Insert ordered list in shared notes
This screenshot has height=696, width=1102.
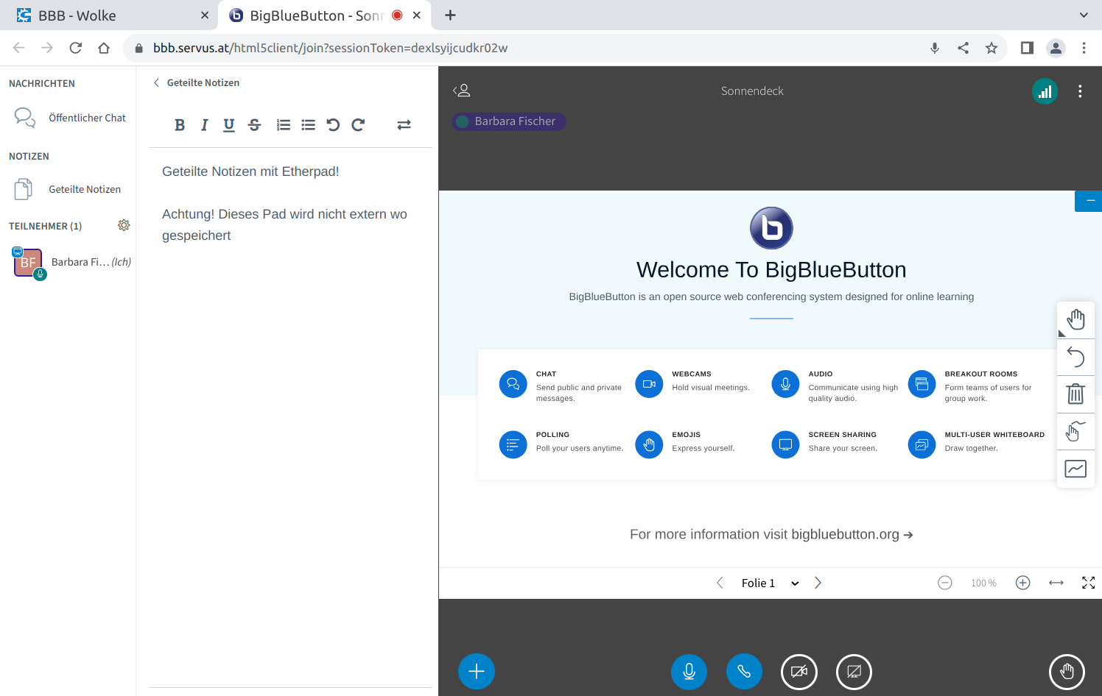point(283,125)
